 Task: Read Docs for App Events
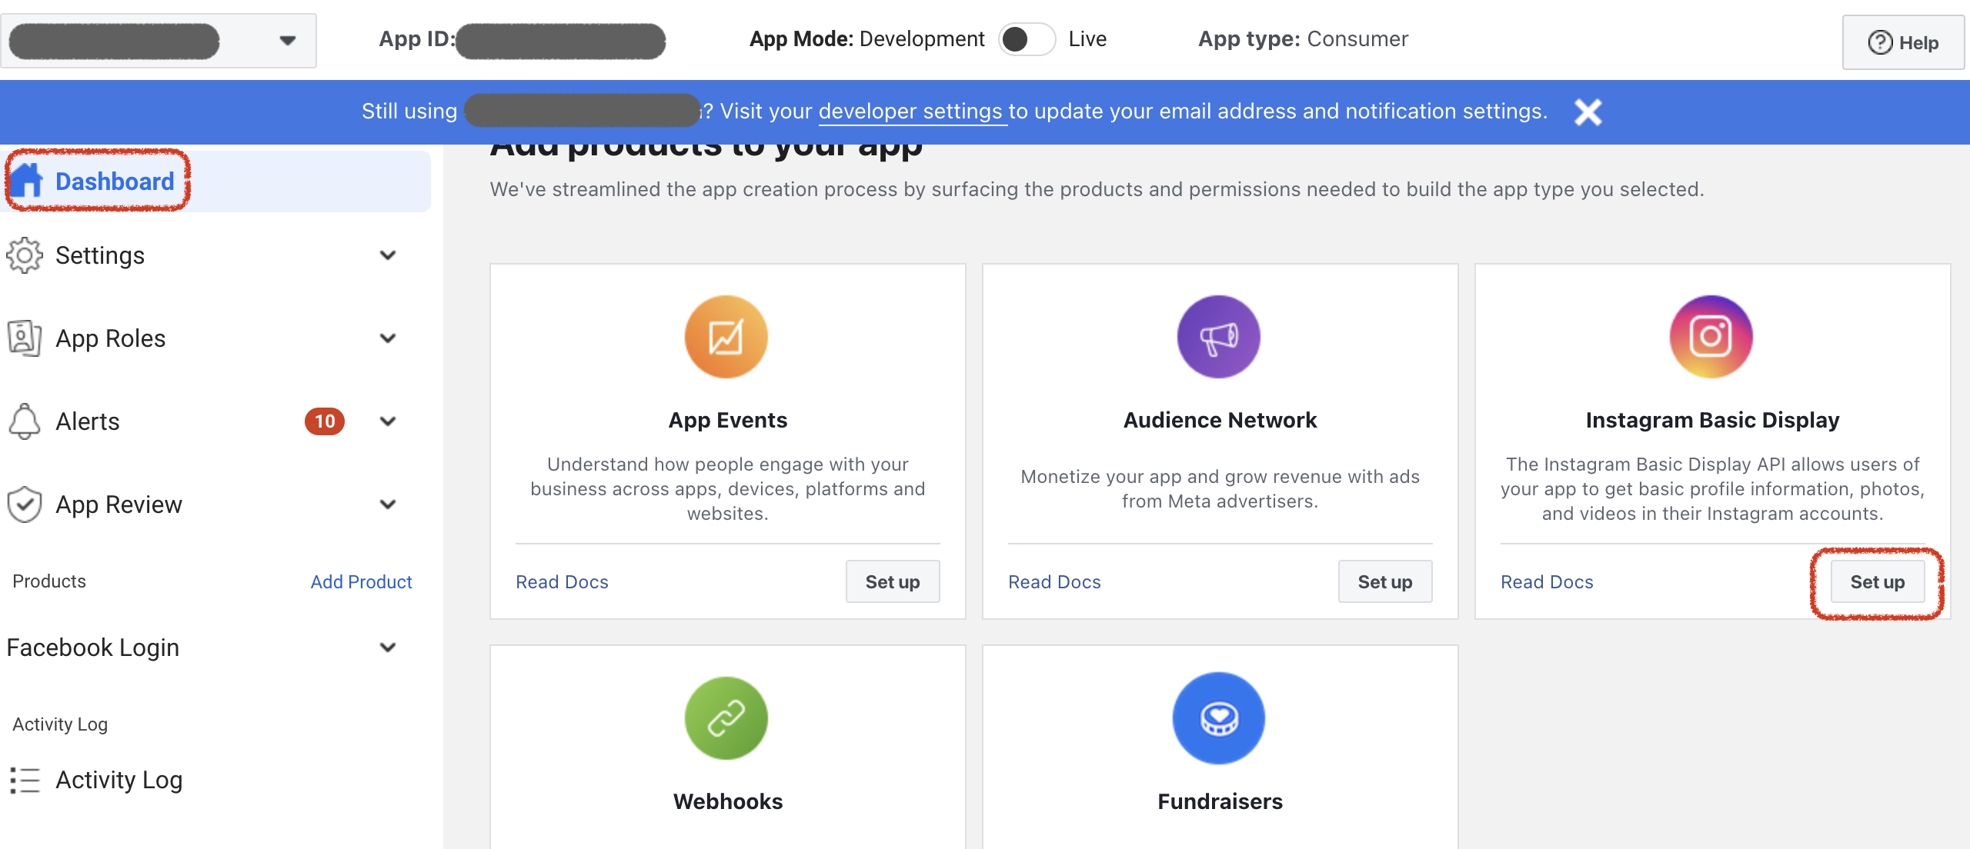pyautogui.click(x=562, y=582)
